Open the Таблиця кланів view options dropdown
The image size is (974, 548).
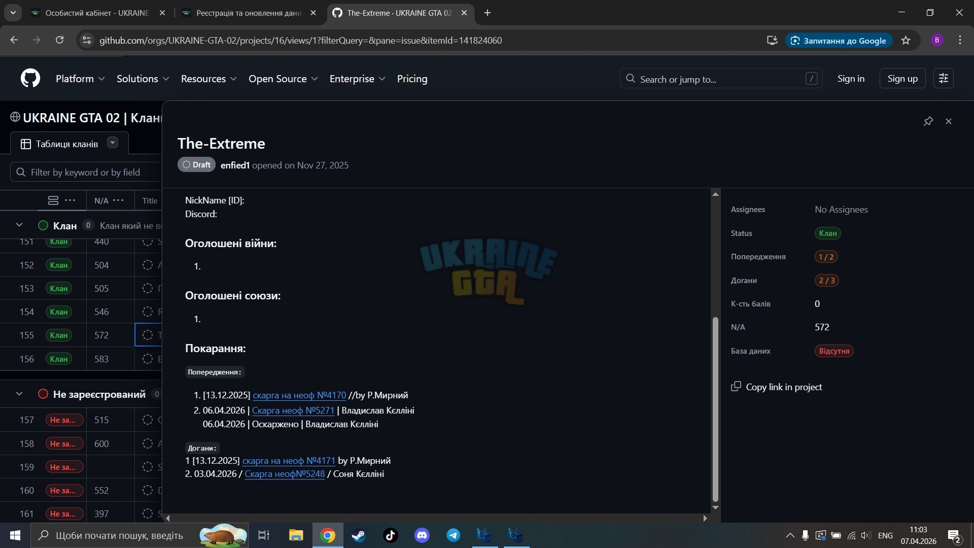113,143
